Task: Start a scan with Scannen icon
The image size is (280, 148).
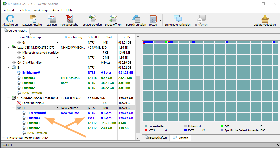Action: [52, 19]
